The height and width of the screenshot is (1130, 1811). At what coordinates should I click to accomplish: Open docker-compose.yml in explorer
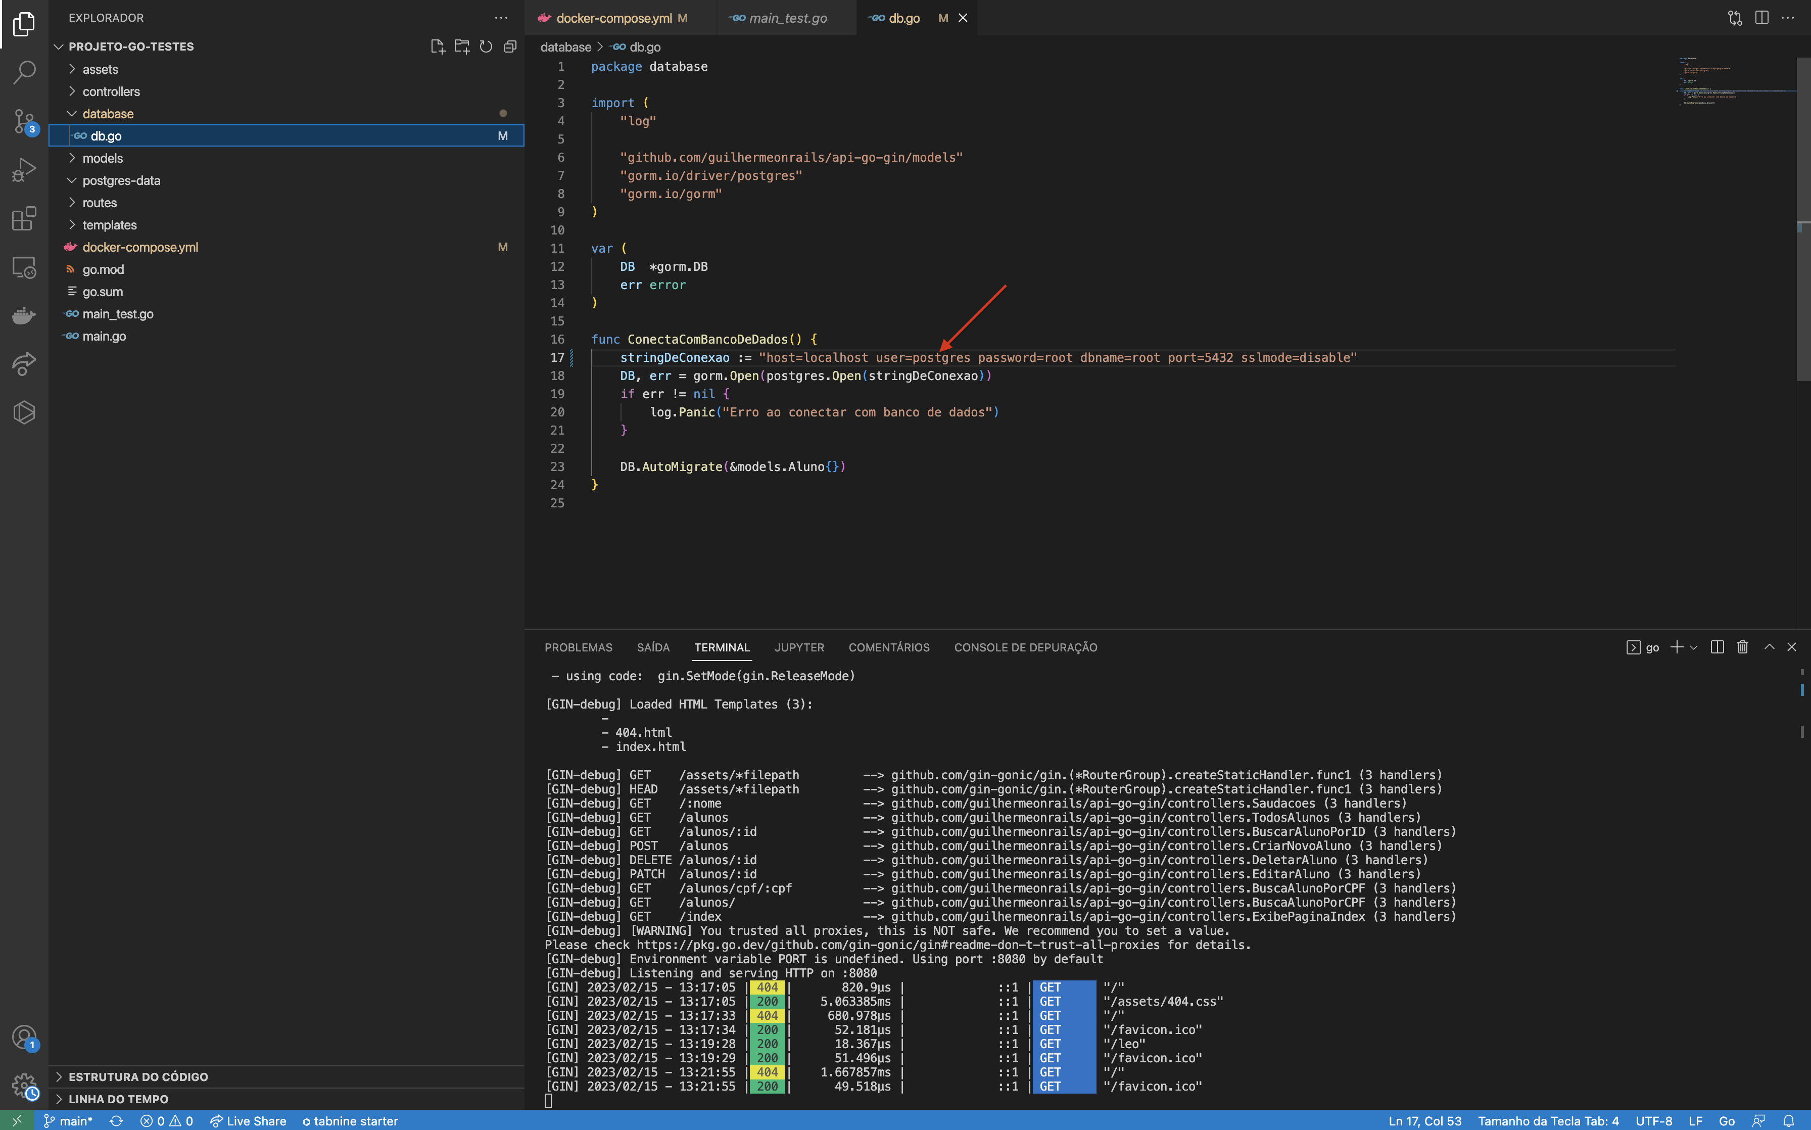tap(287, 247)
